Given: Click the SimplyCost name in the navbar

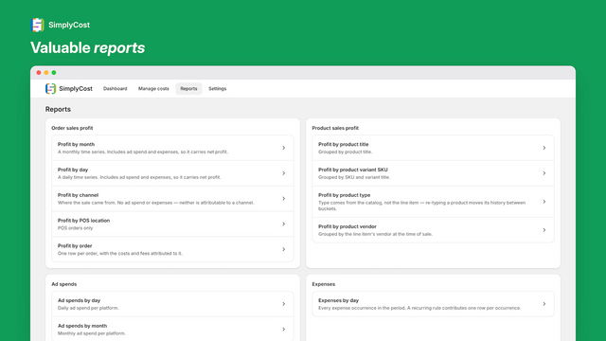Looking at the screenshot, I should pyautogui.click(x=76, y=88).
